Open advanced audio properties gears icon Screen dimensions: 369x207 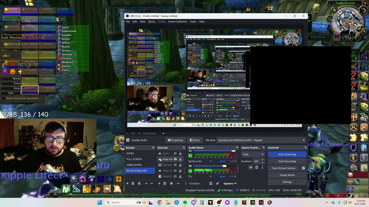217,183
